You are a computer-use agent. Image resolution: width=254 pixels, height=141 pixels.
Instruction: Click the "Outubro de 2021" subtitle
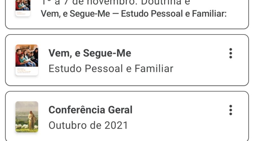click(88, 125)
